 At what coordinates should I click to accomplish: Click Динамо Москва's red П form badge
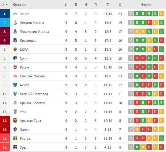(x=149, y=22)
